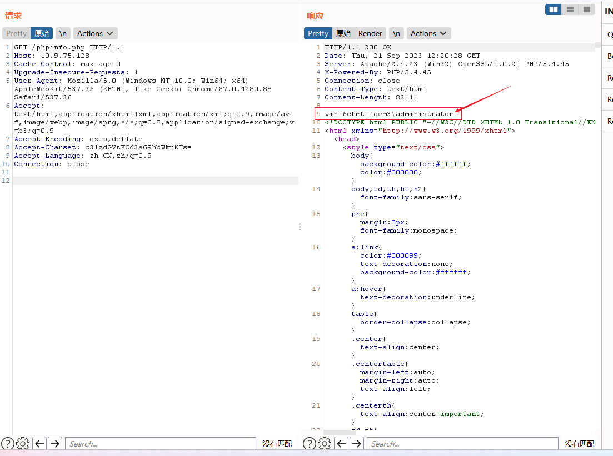Image resolution: width=613 pixels, height=456 pixels.
Task: Focus the request panel Search field
Action: pyautogui.click(x=161, y=443)
